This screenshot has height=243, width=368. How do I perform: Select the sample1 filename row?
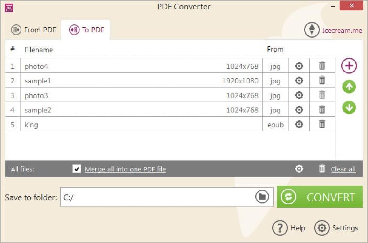[37, 81]
